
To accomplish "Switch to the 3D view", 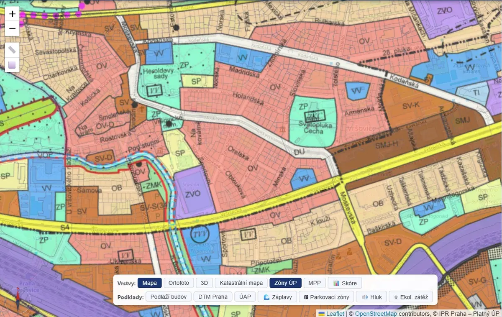I will (x=204, y=283).
